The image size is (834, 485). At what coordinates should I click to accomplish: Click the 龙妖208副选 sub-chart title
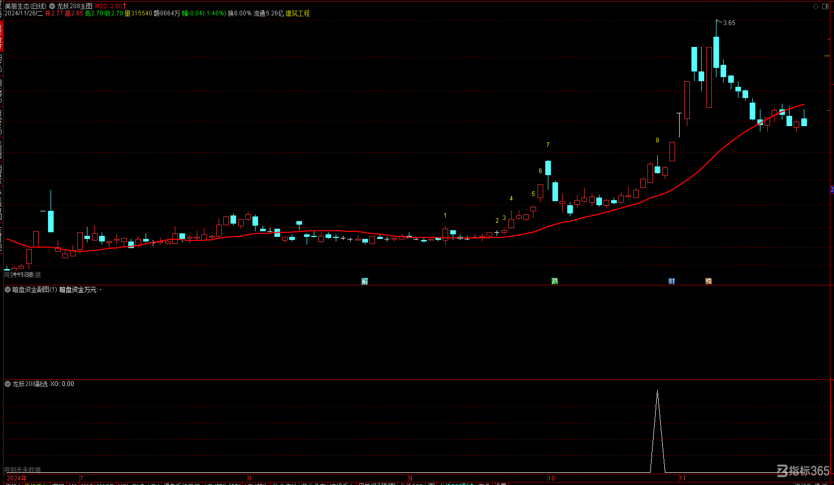coord(30,384)
